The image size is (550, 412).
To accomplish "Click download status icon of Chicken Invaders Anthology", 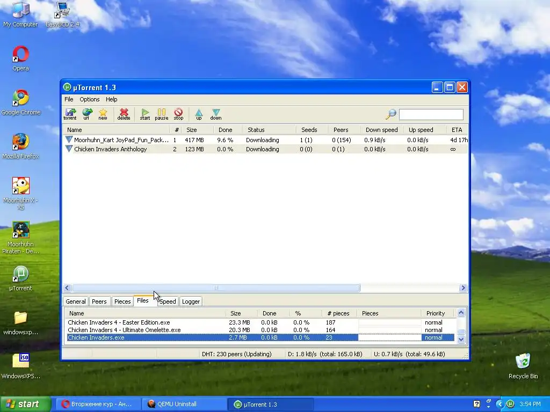I will point(69,149).
